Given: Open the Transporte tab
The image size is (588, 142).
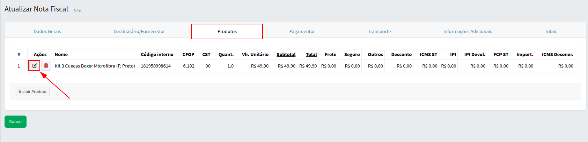Looking at the screenshot, I should [x=379, y=32].
